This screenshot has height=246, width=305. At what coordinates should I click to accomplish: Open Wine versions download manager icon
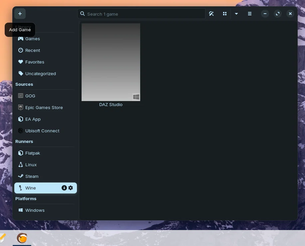coord(64,188)
